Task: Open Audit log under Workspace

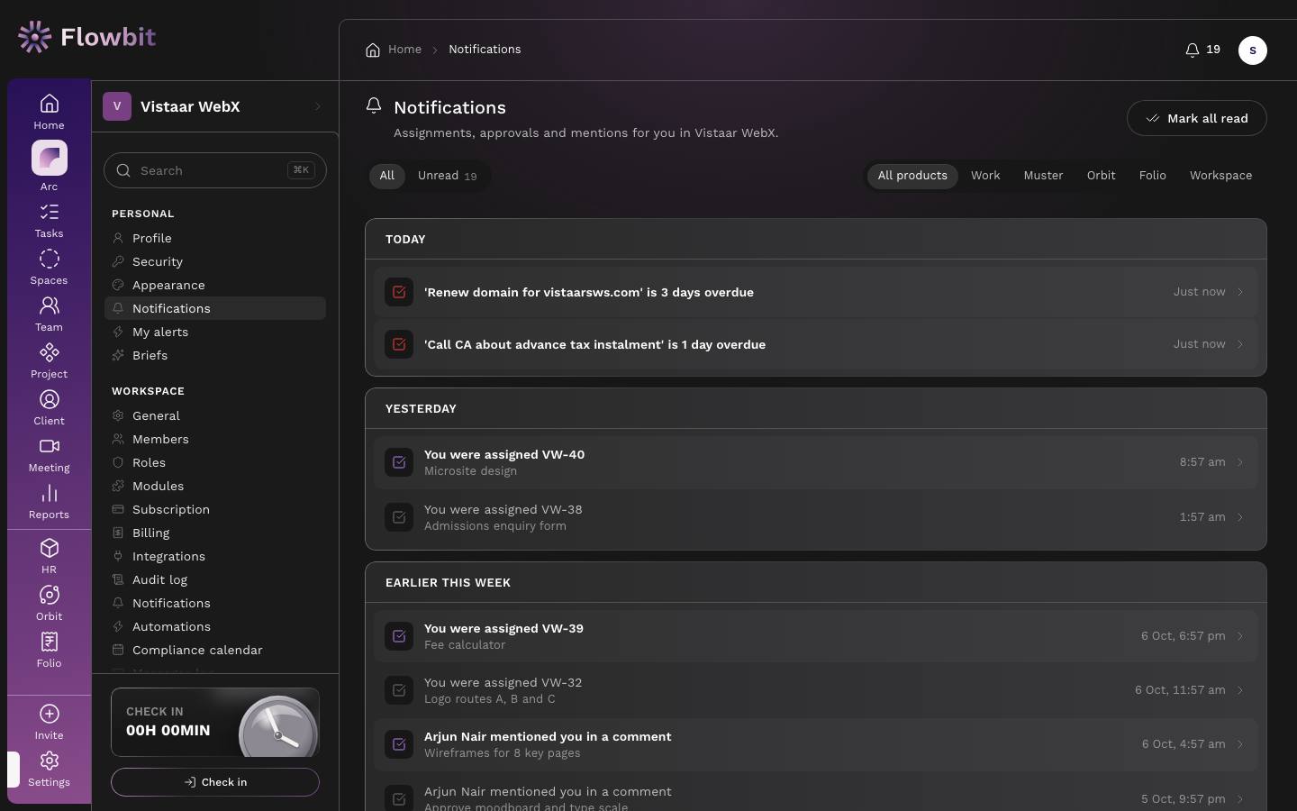Action: click(x=215, y=579)
